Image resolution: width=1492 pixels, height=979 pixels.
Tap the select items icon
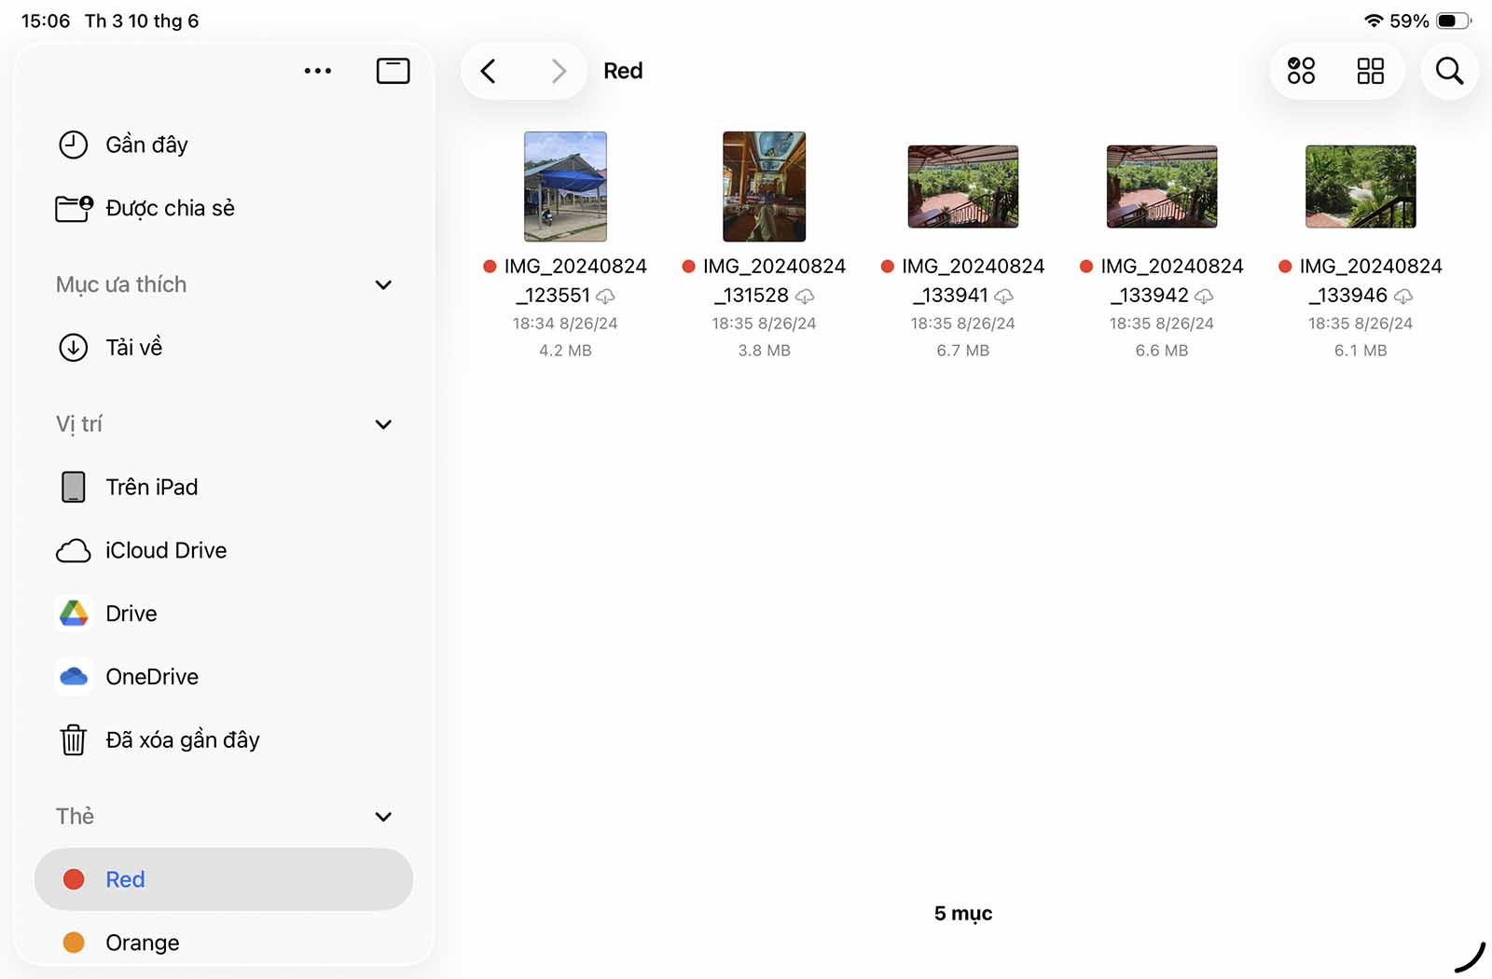click(x=1301, y=71)
